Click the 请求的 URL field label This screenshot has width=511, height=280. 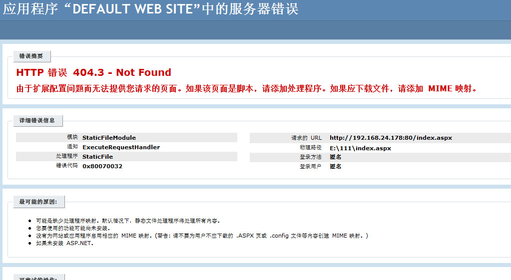[307, 138]
